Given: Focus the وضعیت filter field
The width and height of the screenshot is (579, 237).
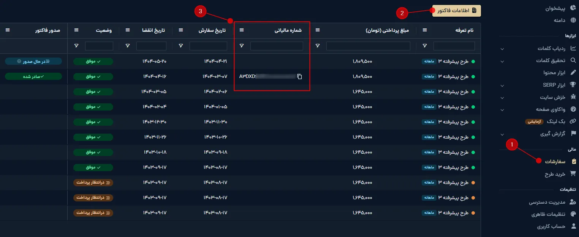Looking at the screenshot, I should (x=99, y=46).
